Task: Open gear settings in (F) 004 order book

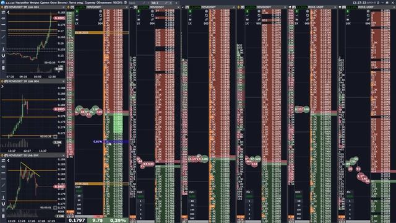Action: click(100, 11)
